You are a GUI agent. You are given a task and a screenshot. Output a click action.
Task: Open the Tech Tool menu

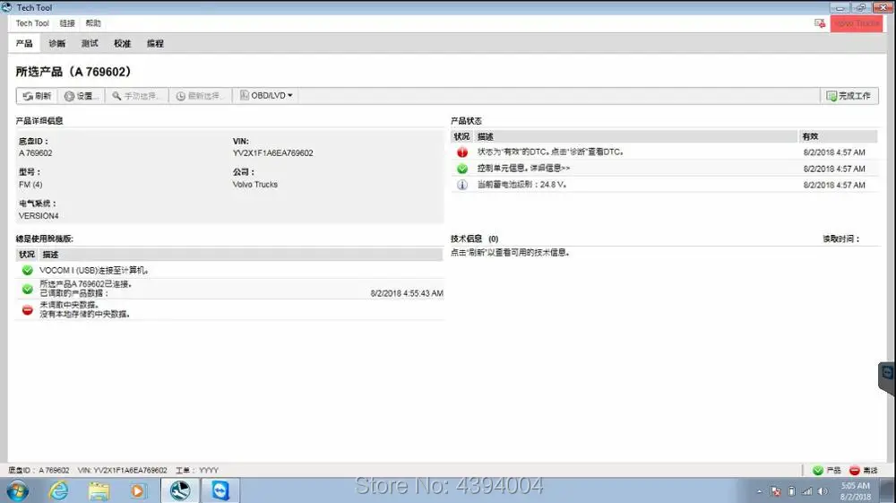pos(32,23)
